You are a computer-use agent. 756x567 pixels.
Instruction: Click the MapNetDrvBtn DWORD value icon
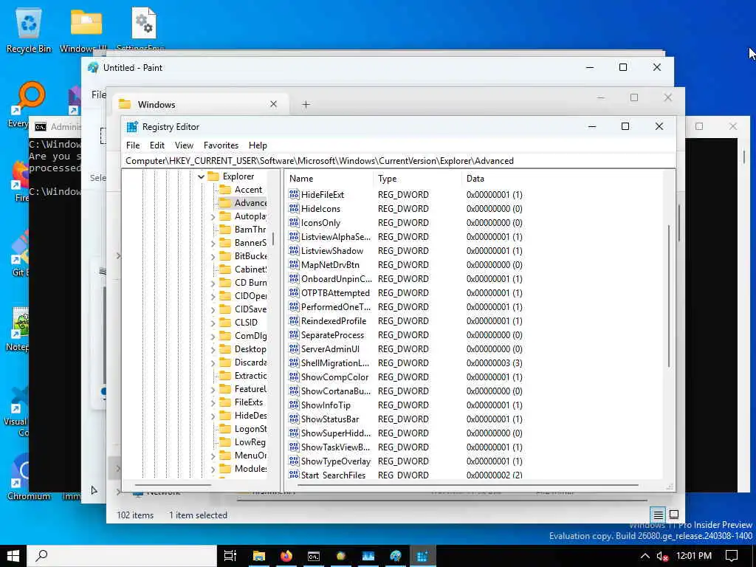294,264
